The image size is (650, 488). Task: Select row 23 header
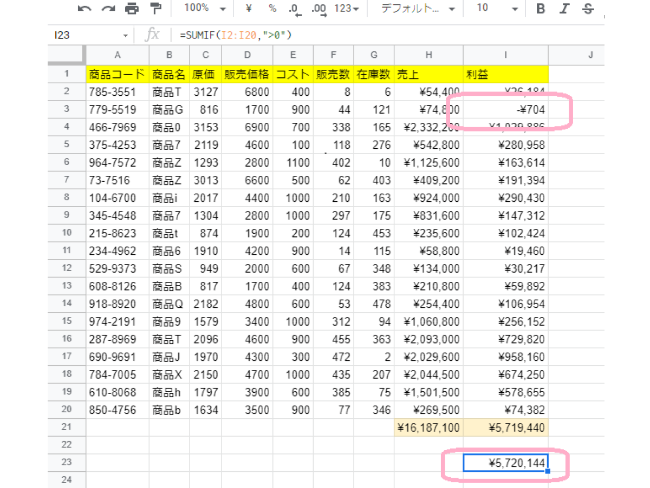coord(66,462)
